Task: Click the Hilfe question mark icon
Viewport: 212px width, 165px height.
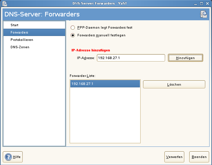Action: [8, 157]
